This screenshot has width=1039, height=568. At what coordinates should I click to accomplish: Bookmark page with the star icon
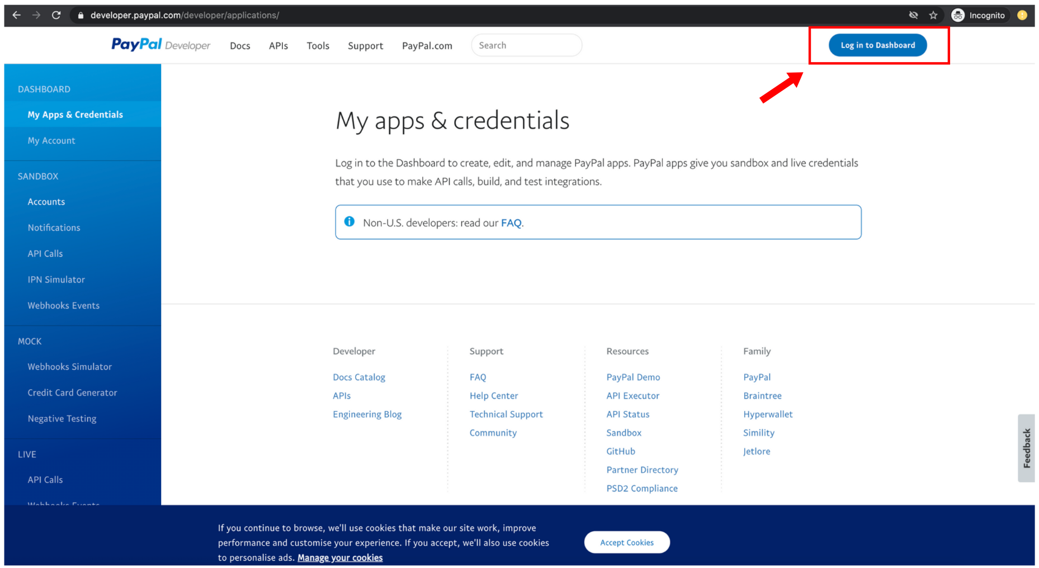(933, 15)
